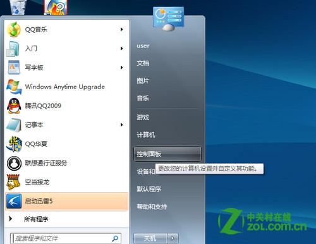Open 计算机 computer
Viewport: 316px width, 244px height.
pyautogui.click(x=146, y=135)
